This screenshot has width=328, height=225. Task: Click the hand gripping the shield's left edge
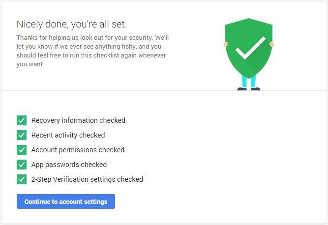[226, 45]
